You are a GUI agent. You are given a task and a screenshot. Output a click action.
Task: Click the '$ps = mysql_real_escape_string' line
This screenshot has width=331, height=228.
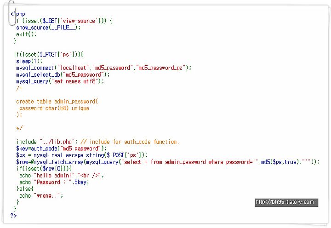pyautogui.click(x=82, y=155)
